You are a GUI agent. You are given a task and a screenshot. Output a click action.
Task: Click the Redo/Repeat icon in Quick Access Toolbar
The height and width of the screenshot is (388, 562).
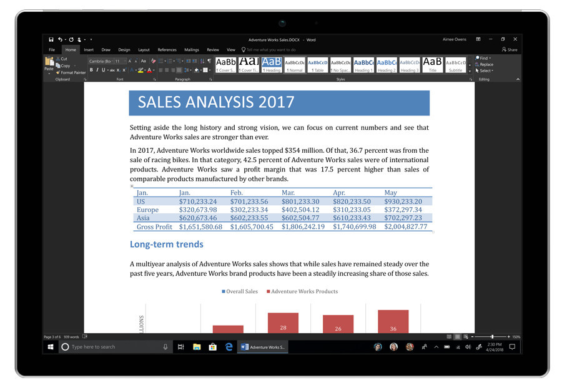[x=71, y=39]
